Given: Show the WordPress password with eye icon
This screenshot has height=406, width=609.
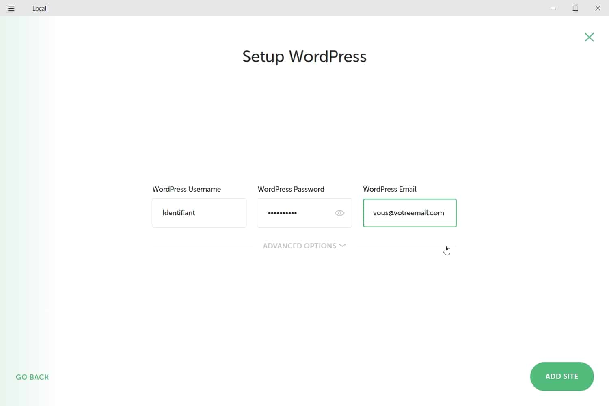Looking at the screenshot, I should (x=339, y=213).
